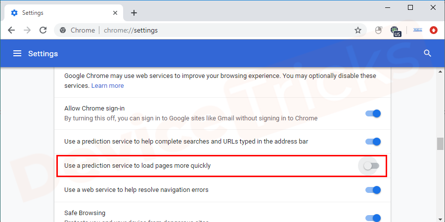Click the back navigation arrow

click(x=11, y=30)
